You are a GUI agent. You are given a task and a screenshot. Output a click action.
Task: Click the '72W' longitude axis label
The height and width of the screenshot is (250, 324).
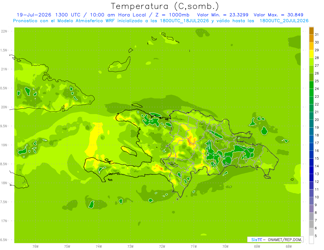point(162,246)
